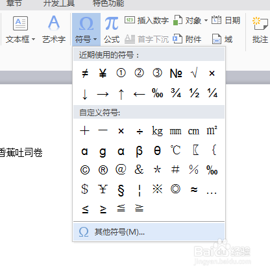Viewport: 270px width, 273px height.
Task: Click the Art Text (艺术字) icon
Action: point(54,23)
